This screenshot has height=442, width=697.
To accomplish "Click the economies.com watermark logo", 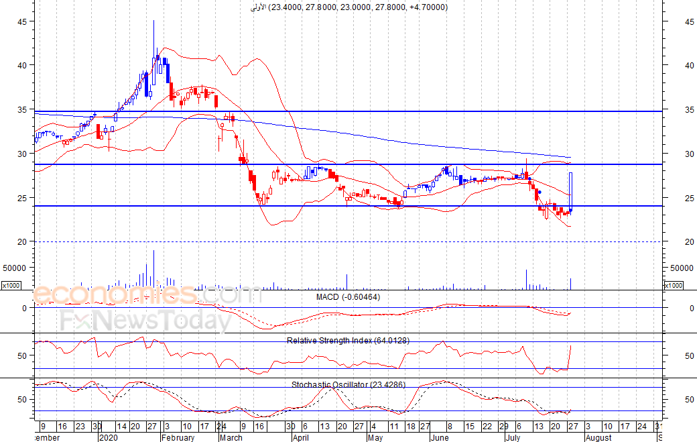I will 147,294.
